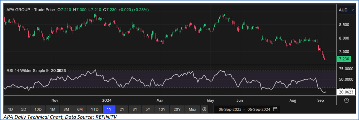
Task: Select the YTD time range
Action: [95, 109]
